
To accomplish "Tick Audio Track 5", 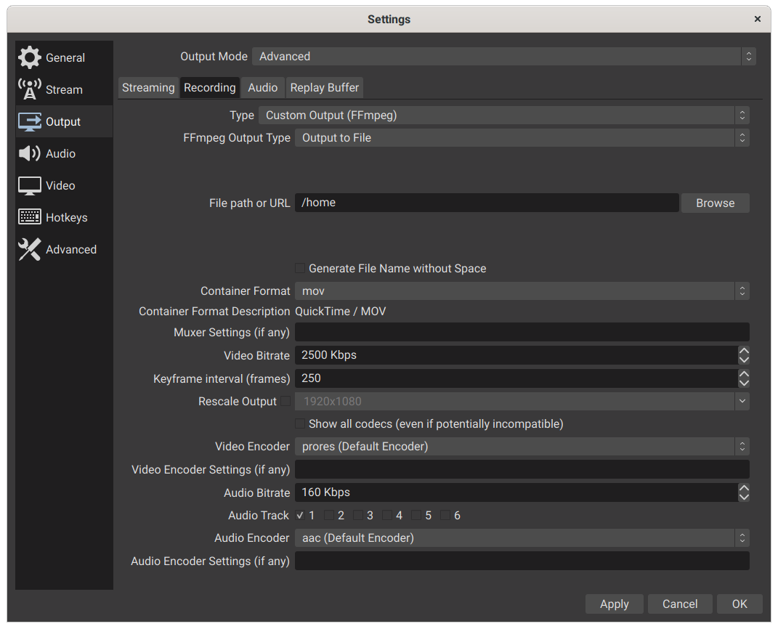I will 416,516.
